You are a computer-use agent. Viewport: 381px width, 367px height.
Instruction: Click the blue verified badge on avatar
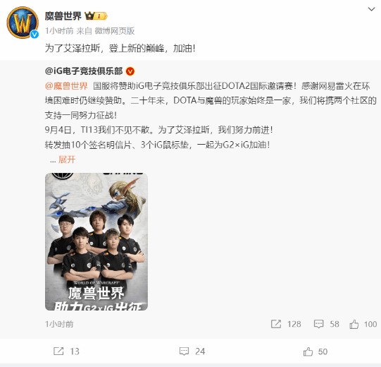[35, 35]
